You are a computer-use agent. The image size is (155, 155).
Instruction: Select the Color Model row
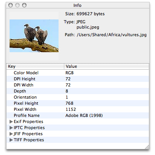[x=78, y=73]
